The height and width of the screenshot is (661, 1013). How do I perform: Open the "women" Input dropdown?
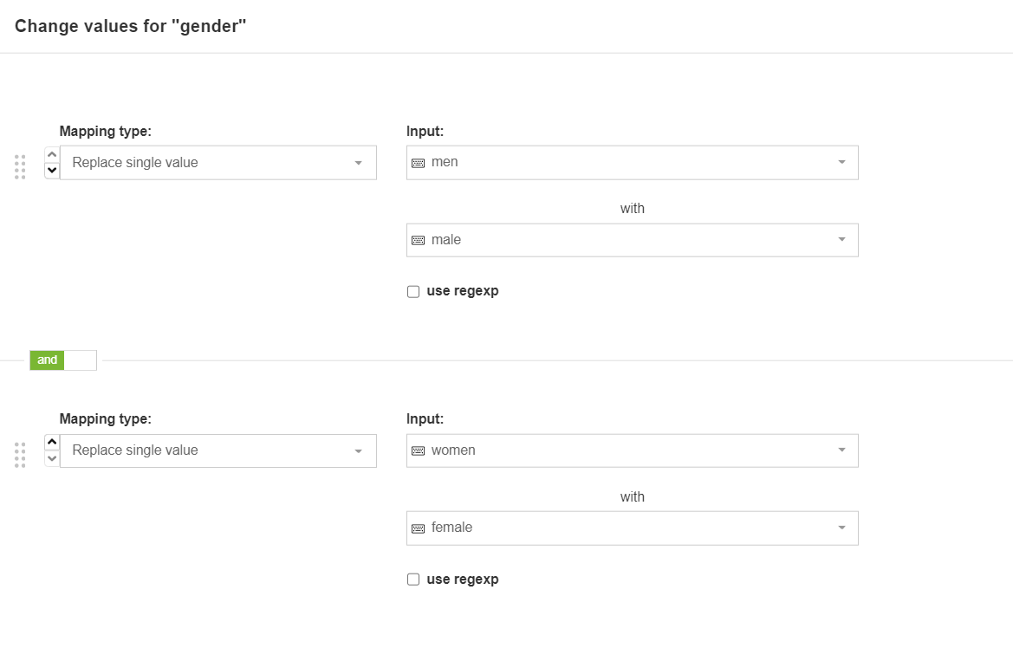840,450
